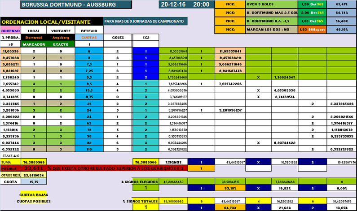The width and height of the screenshot is (357, 211).
Task: Click the % SIGNOS ELEGIDOS label
Action: pyautogui.click(x=140, y=182)
